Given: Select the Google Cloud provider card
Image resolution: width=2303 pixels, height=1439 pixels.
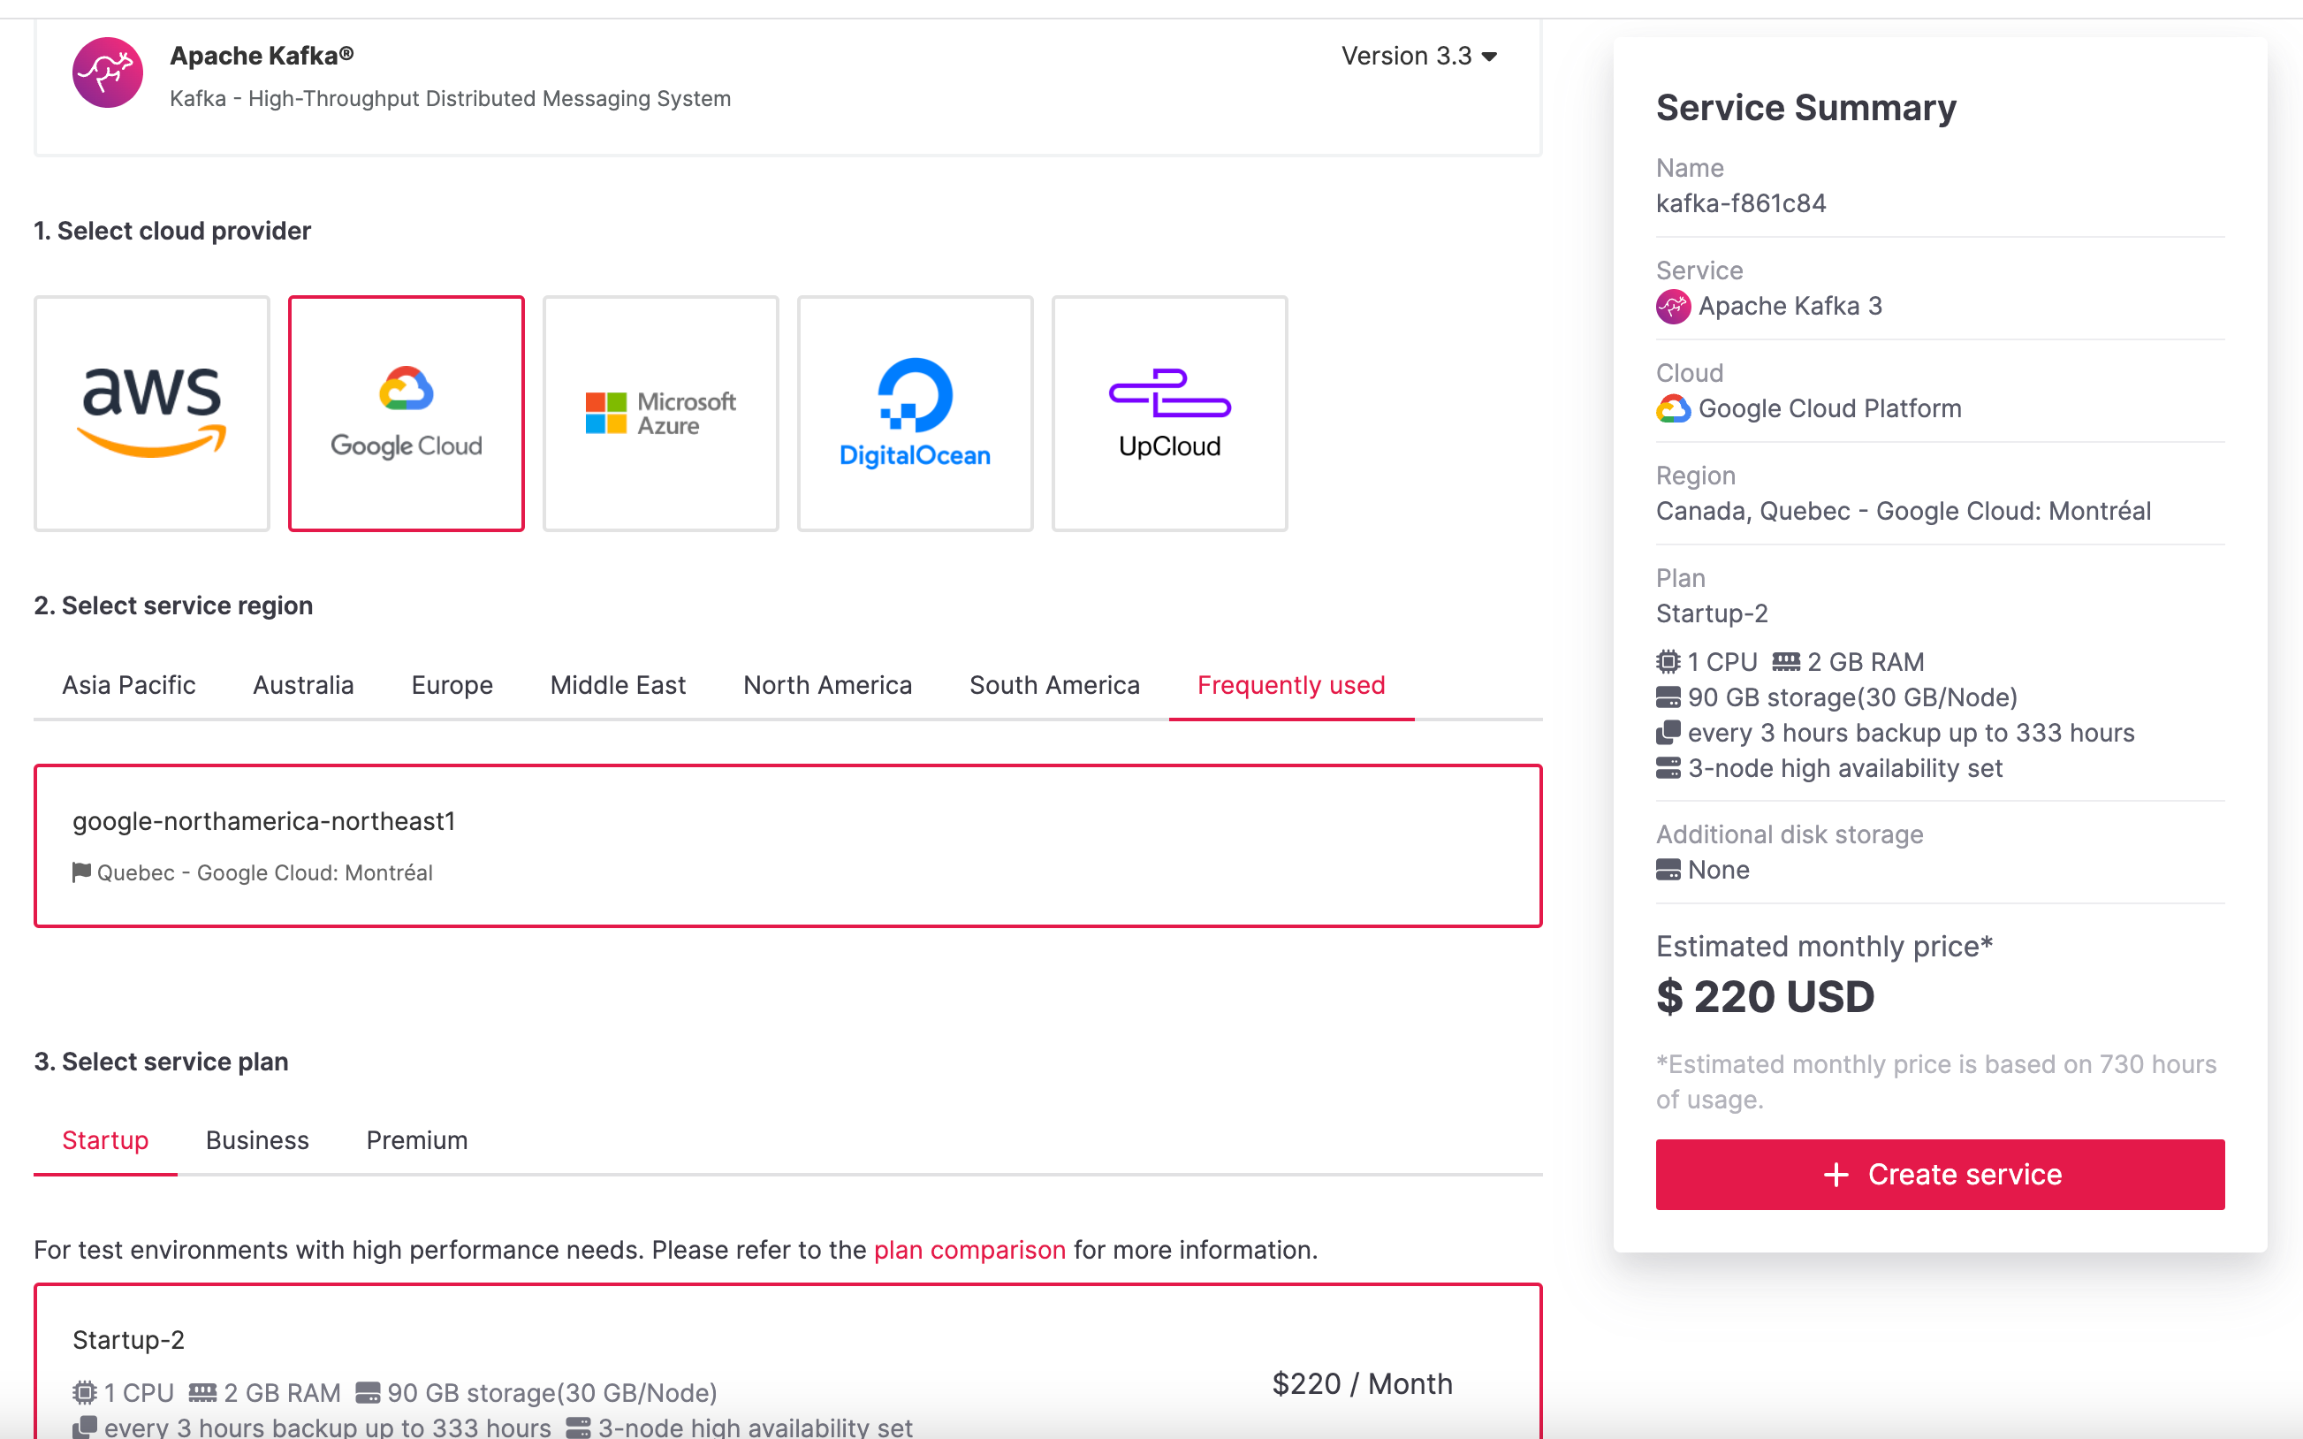Looking at the screenshot, I should click(407, 413).
